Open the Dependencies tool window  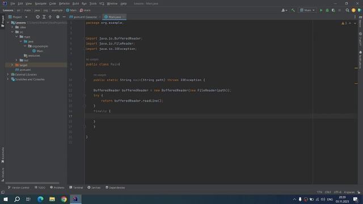click(x=115, y=188)
